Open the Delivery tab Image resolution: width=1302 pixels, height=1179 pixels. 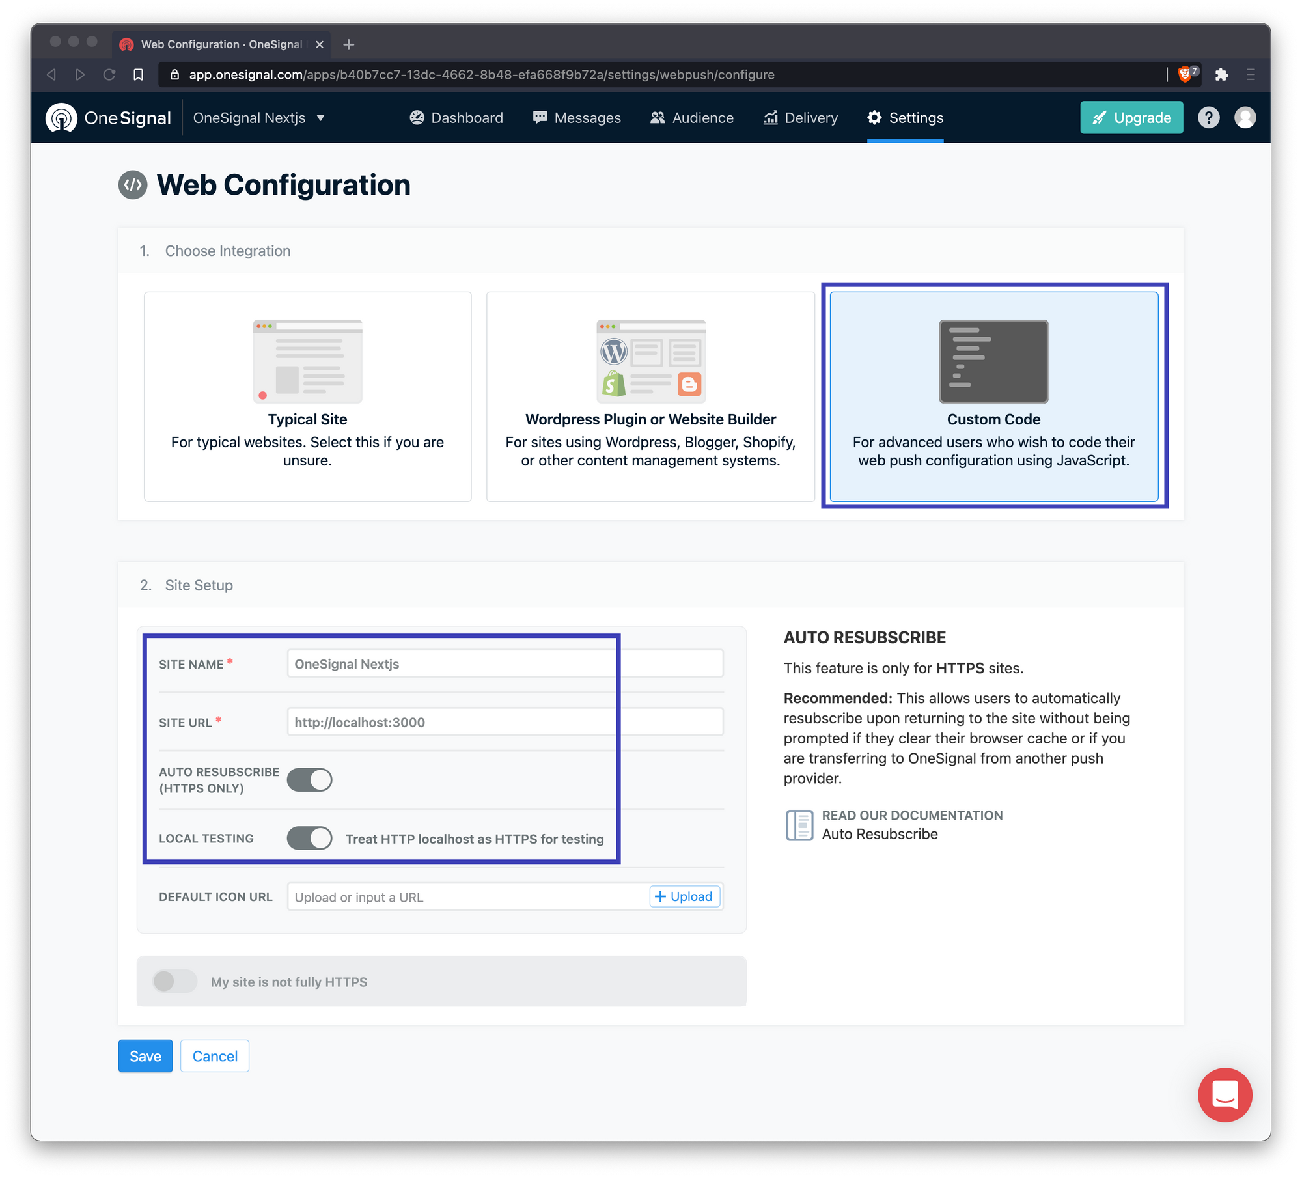click(x=801, y=118)
